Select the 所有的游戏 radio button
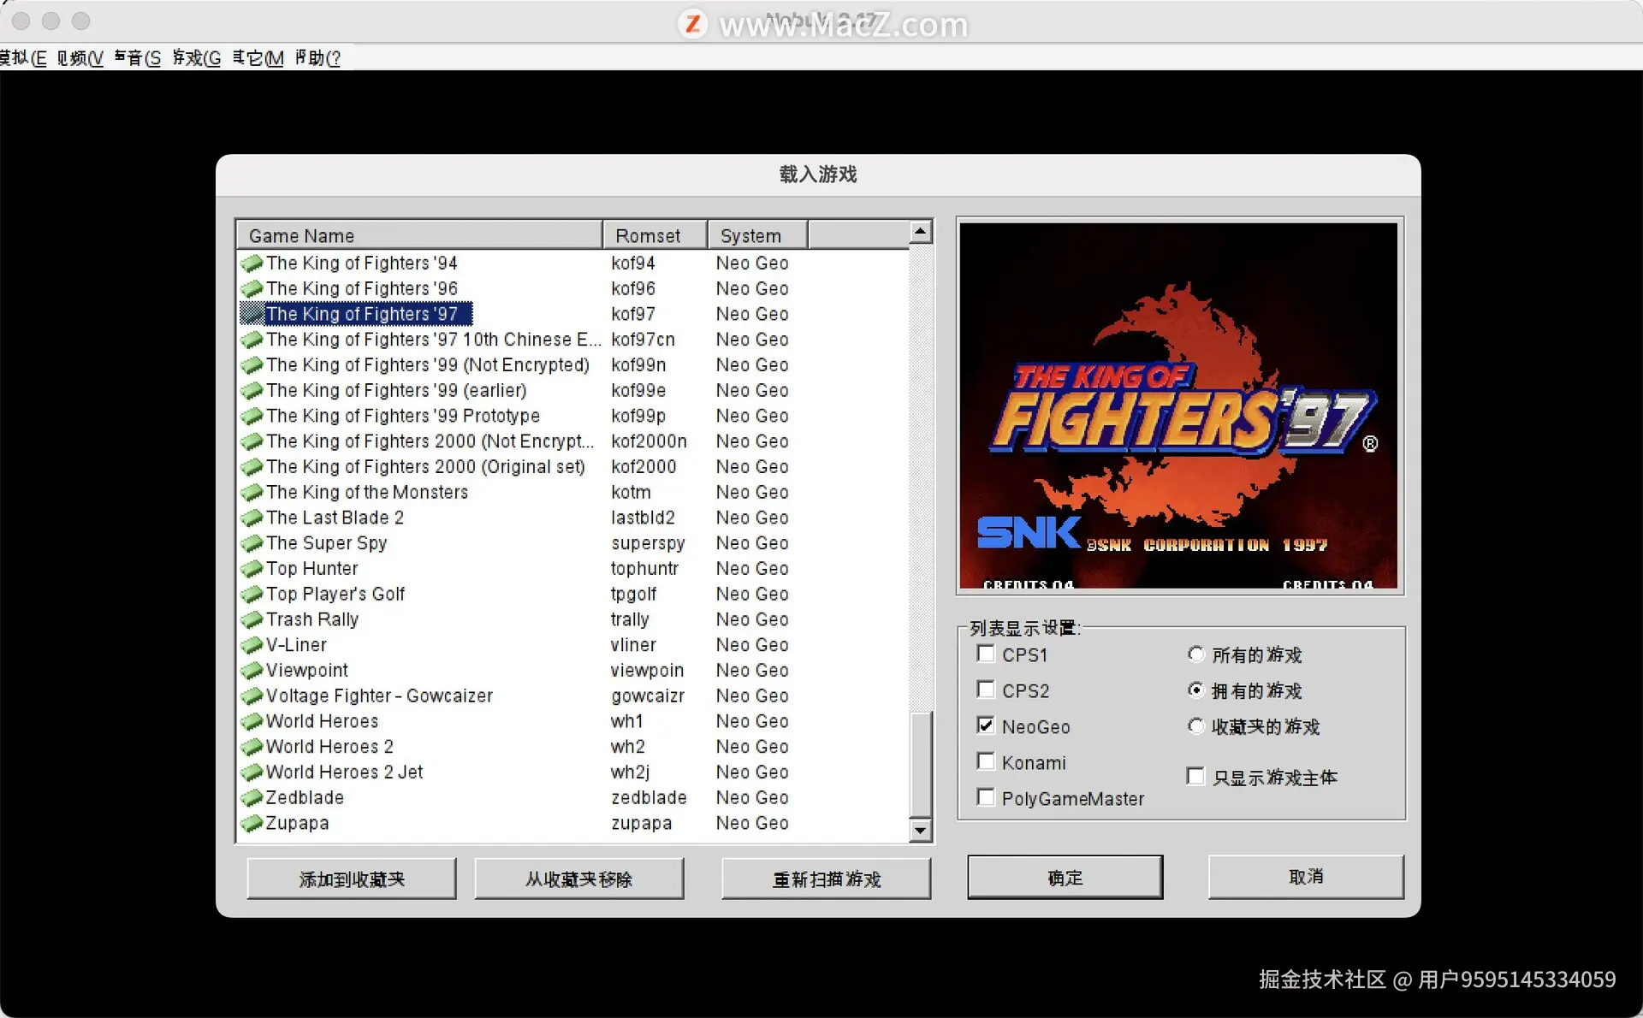Viewport: 1643px width, 1018px height. [x=1196, y=654]
